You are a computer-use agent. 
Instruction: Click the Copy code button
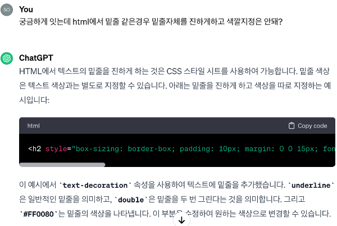click(x=308, y=125)
